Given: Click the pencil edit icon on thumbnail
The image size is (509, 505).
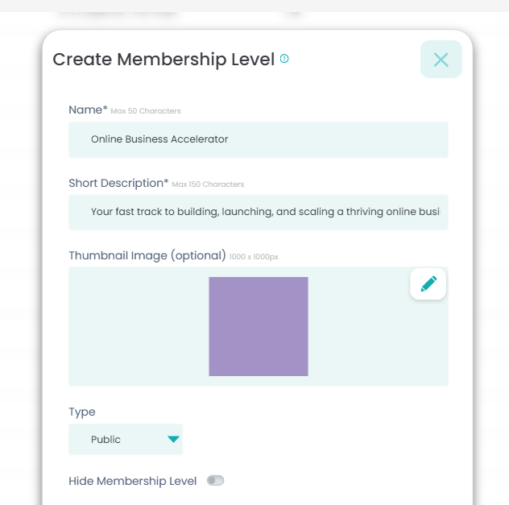Looking at the screenshot, I should click(428, 284).
